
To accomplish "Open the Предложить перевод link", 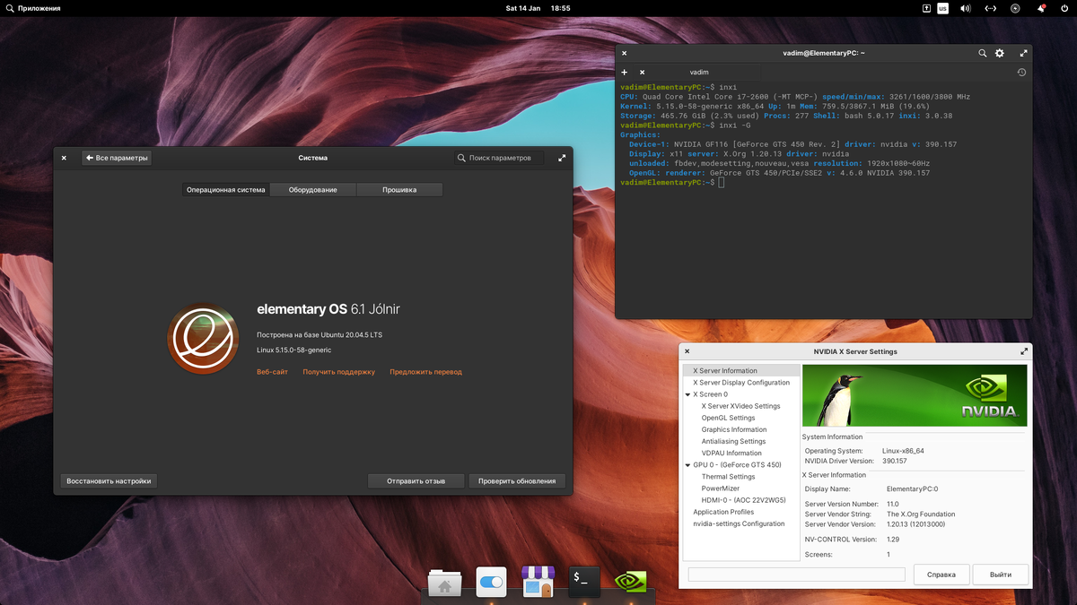I will (425, 371).
